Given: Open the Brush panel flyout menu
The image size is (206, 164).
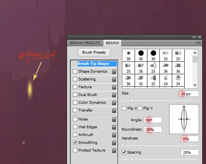Looking at the screenshot, I should pyautogui.click(x=198, y=43).
